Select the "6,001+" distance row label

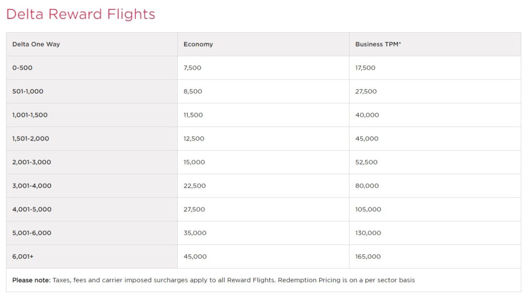(23, 256)
